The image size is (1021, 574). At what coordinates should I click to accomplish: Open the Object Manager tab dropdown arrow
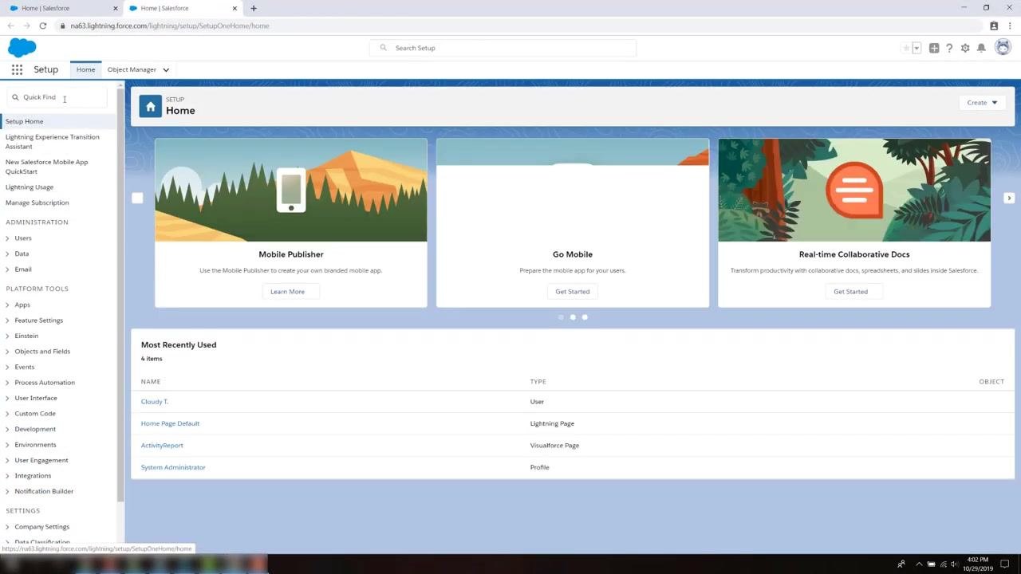166,70
